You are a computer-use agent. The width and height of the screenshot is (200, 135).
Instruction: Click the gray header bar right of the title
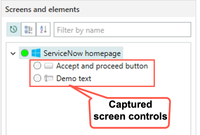point(138,9)
